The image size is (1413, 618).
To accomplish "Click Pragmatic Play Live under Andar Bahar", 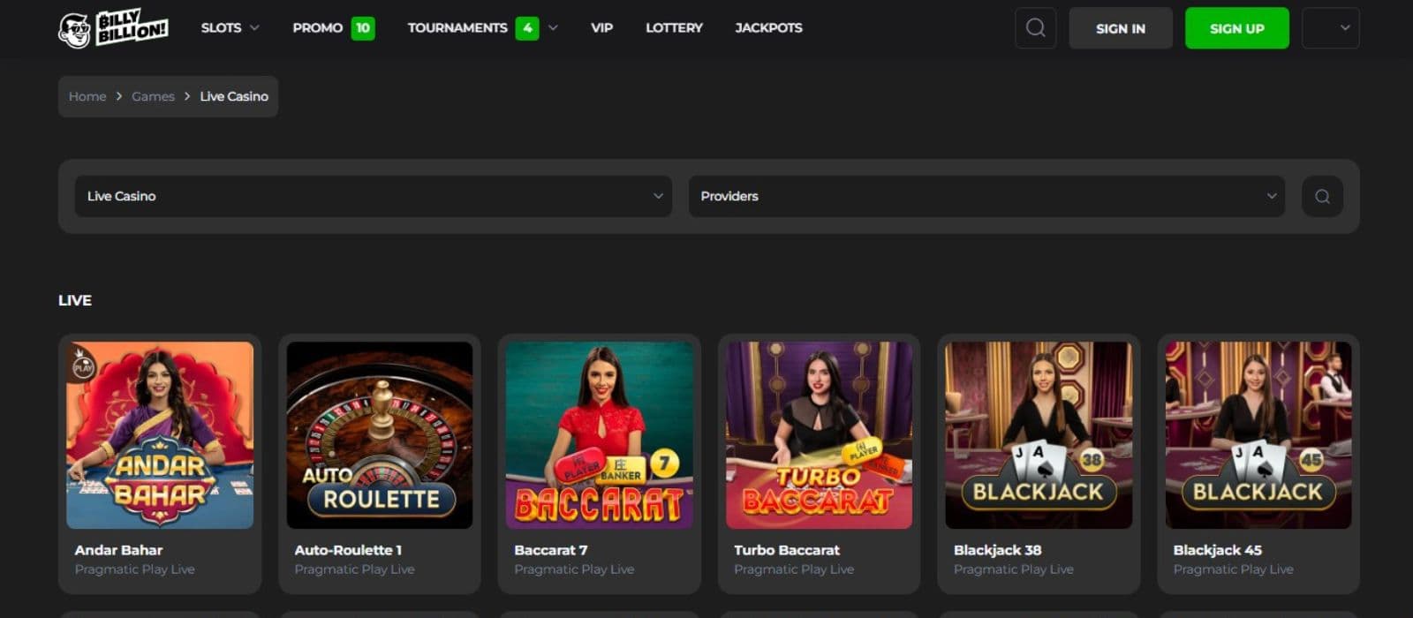I will click(x=134, y=569).
